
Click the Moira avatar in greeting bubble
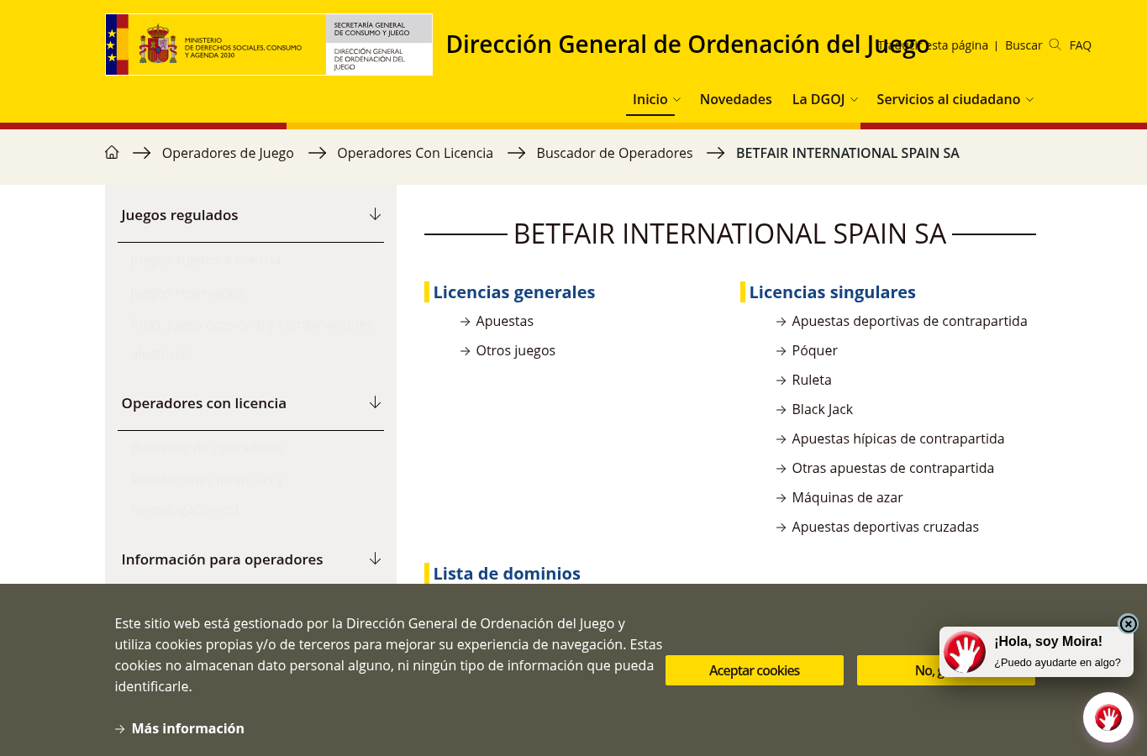(965, 652)
